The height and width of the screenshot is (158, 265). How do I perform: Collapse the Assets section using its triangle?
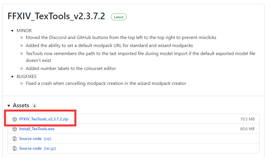point(9,106)
